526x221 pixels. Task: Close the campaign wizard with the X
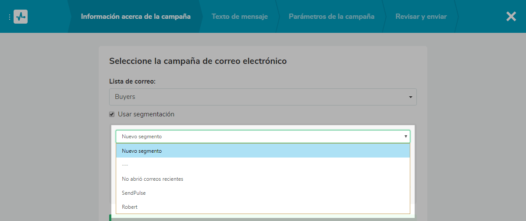(511, 17)
